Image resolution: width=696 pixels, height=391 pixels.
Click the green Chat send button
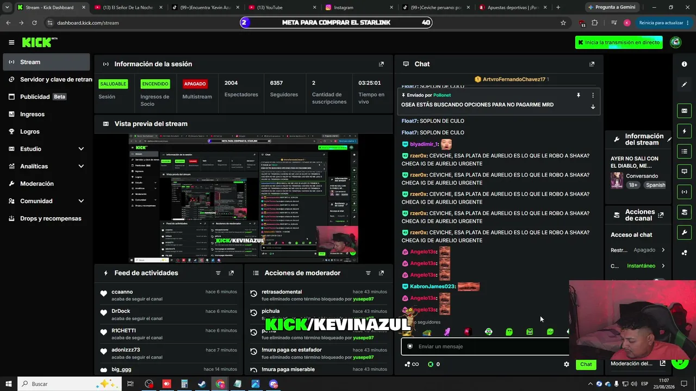pos(586,364)
